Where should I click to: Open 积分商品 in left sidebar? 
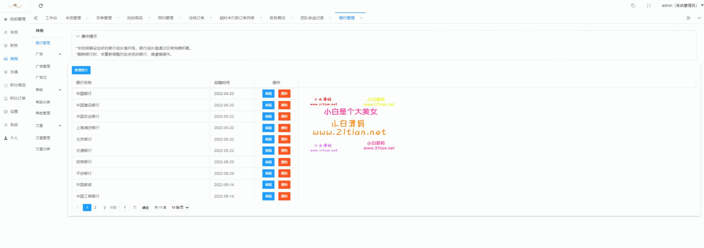[15, 85]
